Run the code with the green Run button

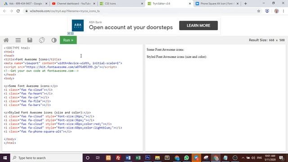tap(68, 40)
